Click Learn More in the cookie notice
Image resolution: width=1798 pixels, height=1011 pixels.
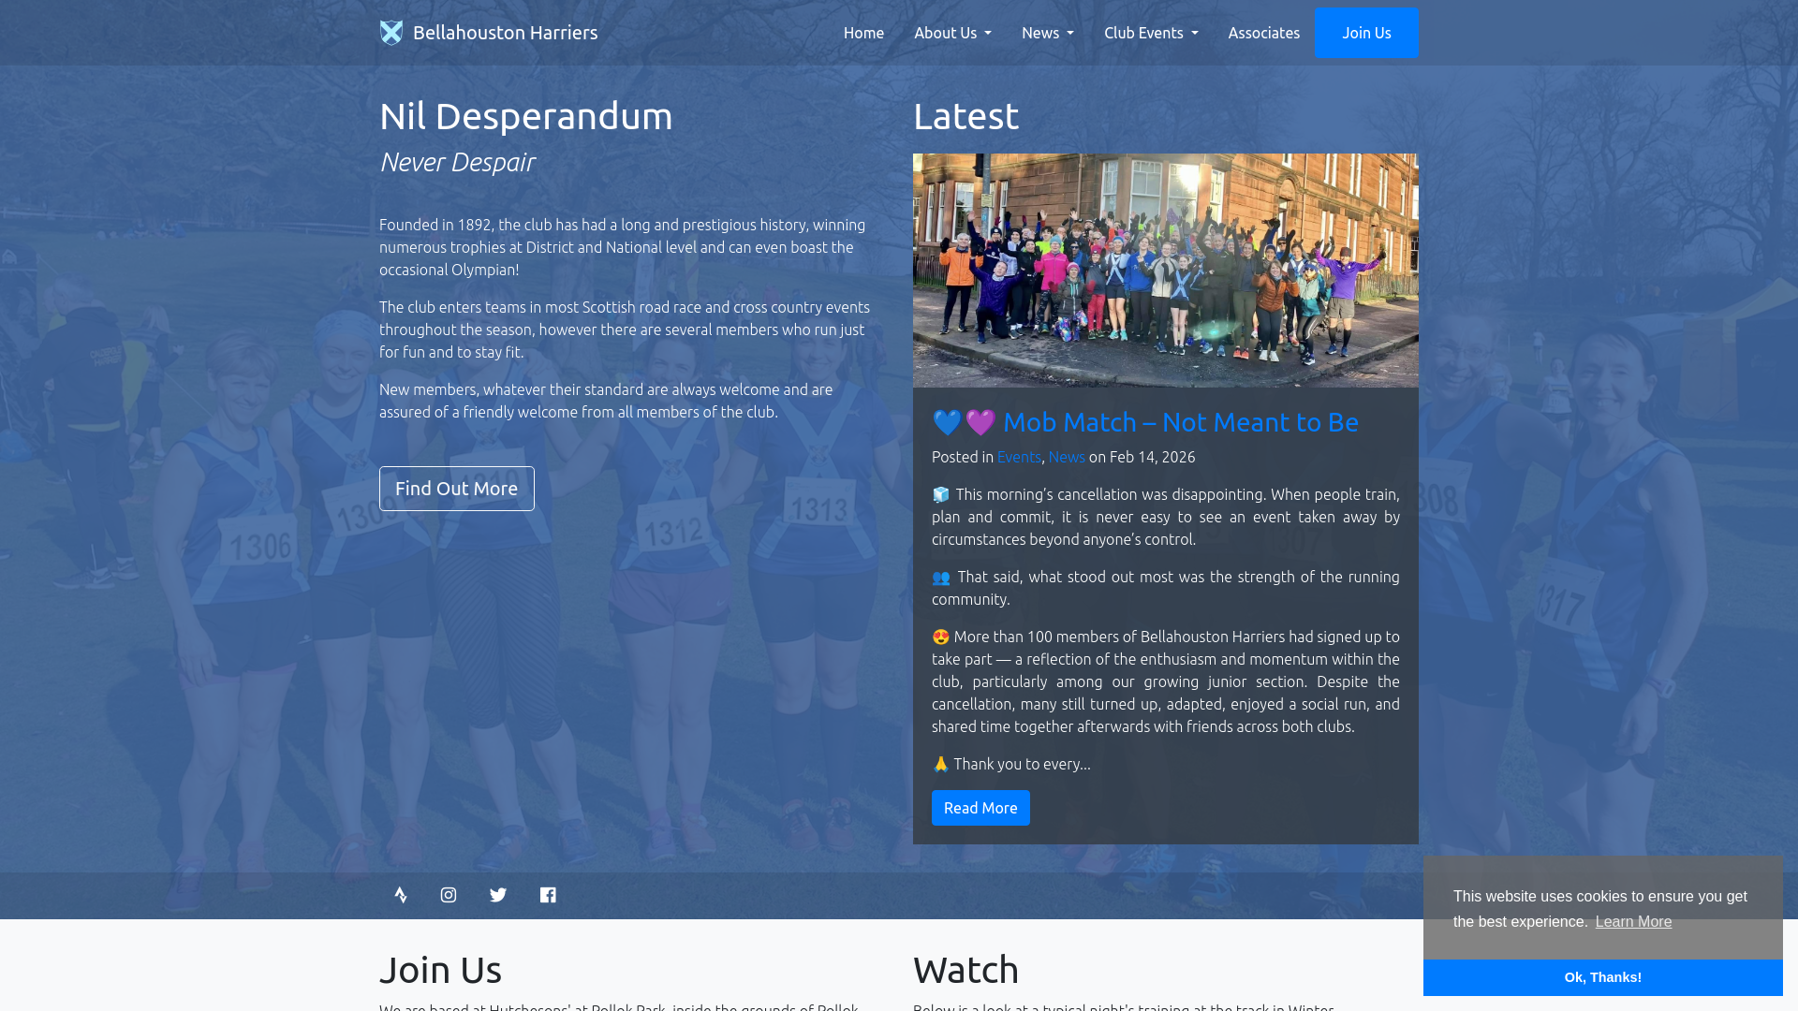(1633, 922)
